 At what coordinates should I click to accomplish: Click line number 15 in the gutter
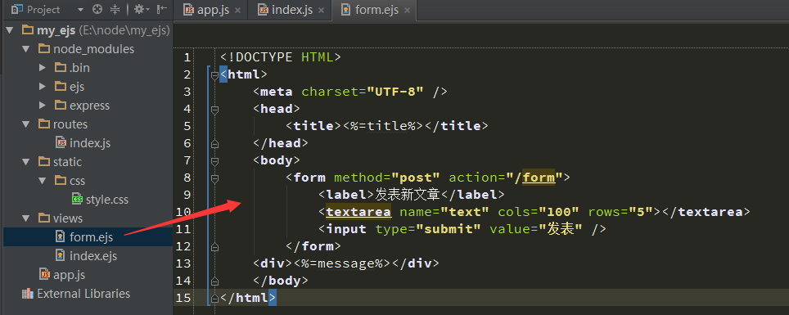pyautogui.click(x=183, y=297)
